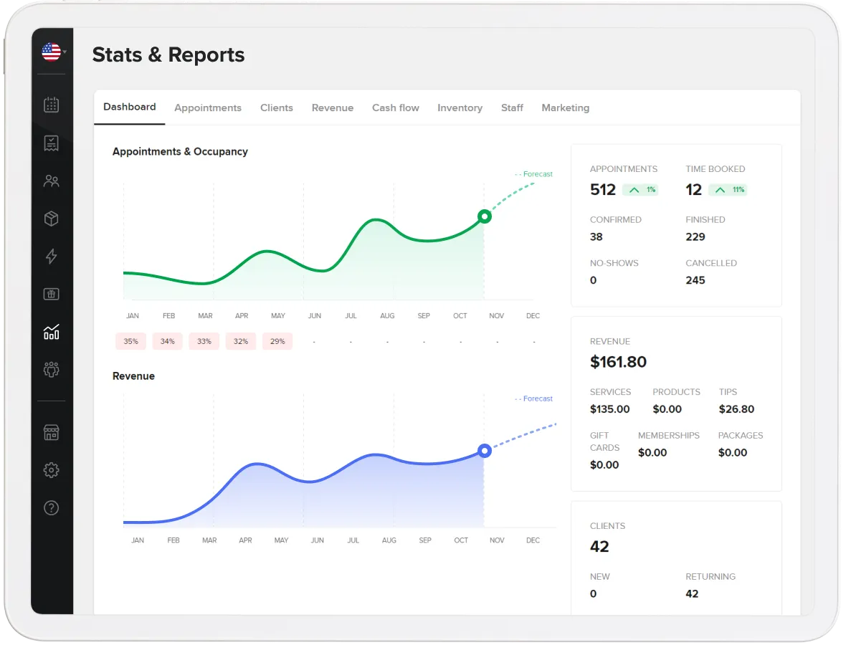The height and width of the screenshot is (645, 846).
Task: Open the gift card icon in sidebar
Action: 52,294
